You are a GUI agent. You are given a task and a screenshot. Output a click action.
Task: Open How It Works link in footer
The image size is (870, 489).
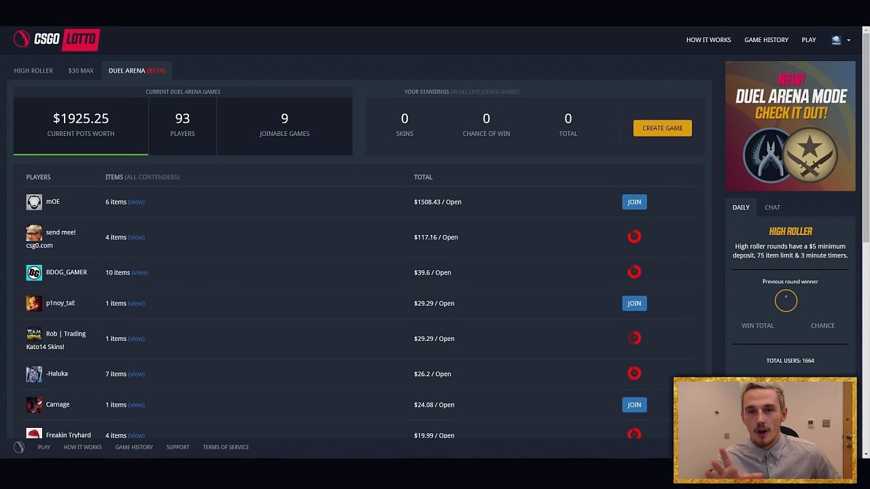point(82,447)
